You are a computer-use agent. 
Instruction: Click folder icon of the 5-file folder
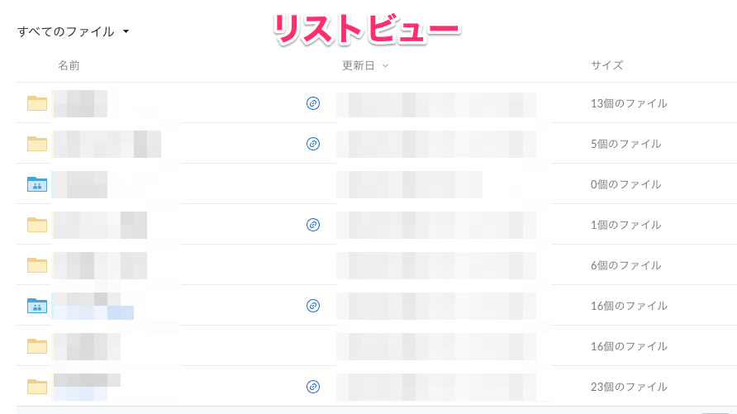tap(37, 144)
